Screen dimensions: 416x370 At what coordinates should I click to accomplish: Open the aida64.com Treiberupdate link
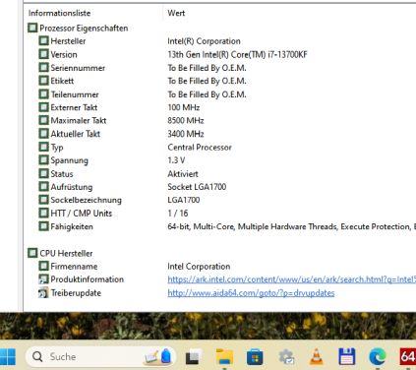click(x=251, y=293)
